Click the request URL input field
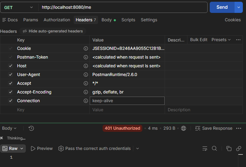The height and width of the screenshot is (167, 246). [123, 7]
